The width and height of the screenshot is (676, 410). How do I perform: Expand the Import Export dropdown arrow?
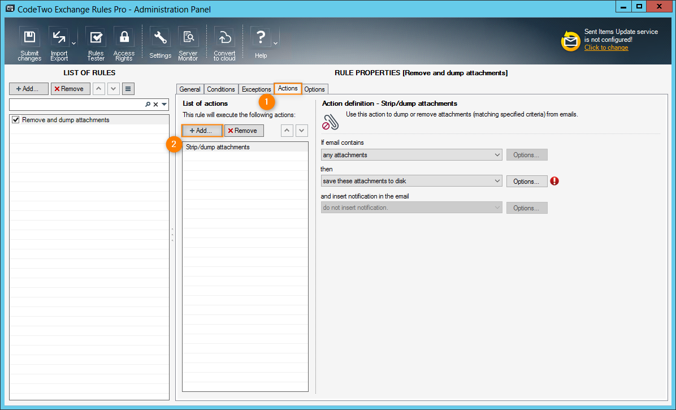coord(73,44)
